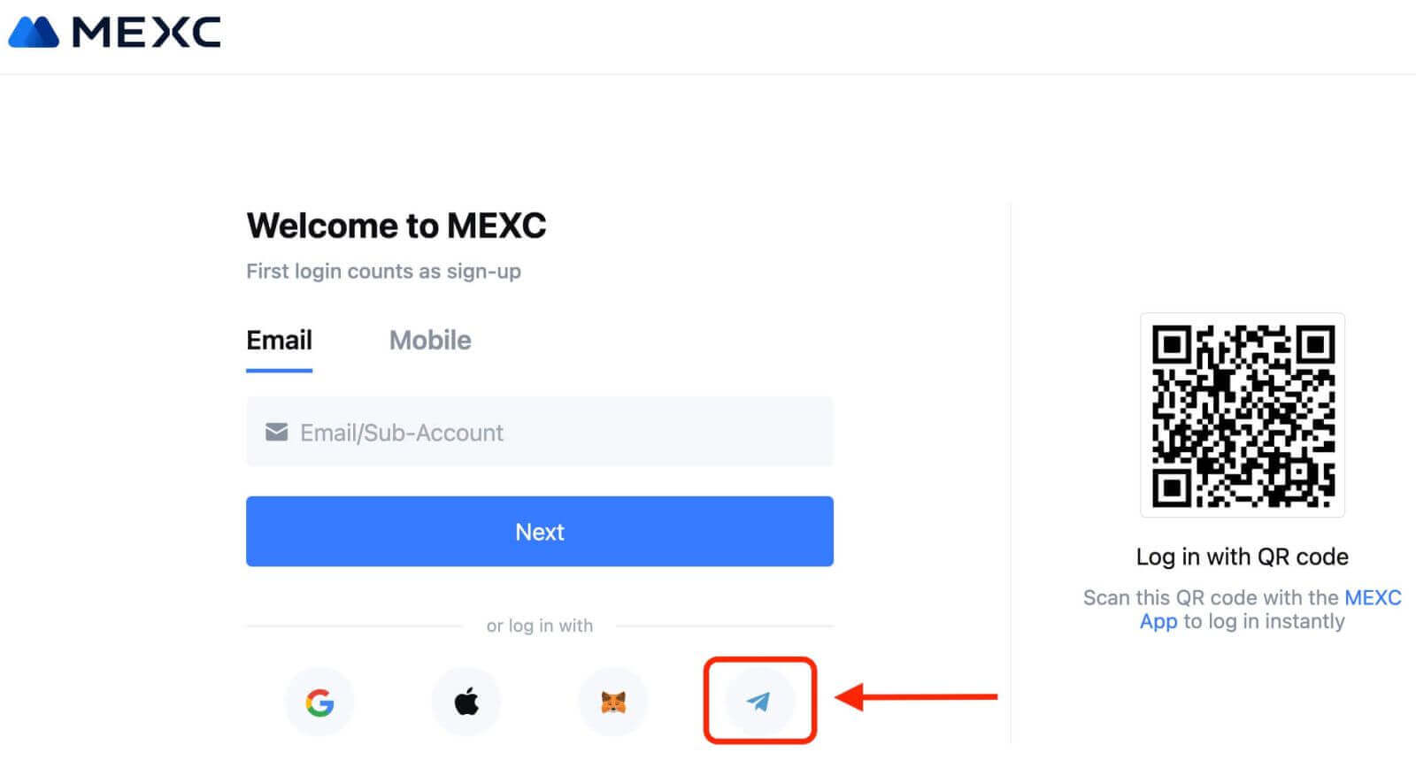Click the highlighted Telegram icon in the red box
The width and height of the screenshot is (1416, 768).
(759, 701)
